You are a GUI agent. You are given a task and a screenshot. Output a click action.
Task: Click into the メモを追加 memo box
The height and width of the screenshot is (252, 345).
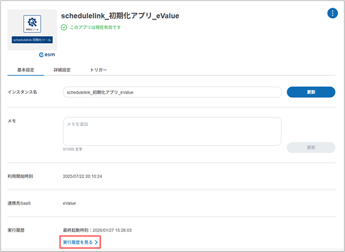point(172,131)
